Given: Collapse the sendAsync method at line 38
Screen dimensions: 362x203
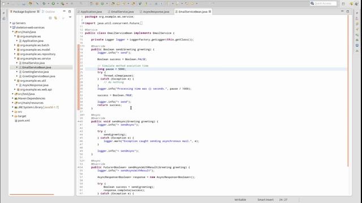Looking at the screenshot, I should [83, 115].
